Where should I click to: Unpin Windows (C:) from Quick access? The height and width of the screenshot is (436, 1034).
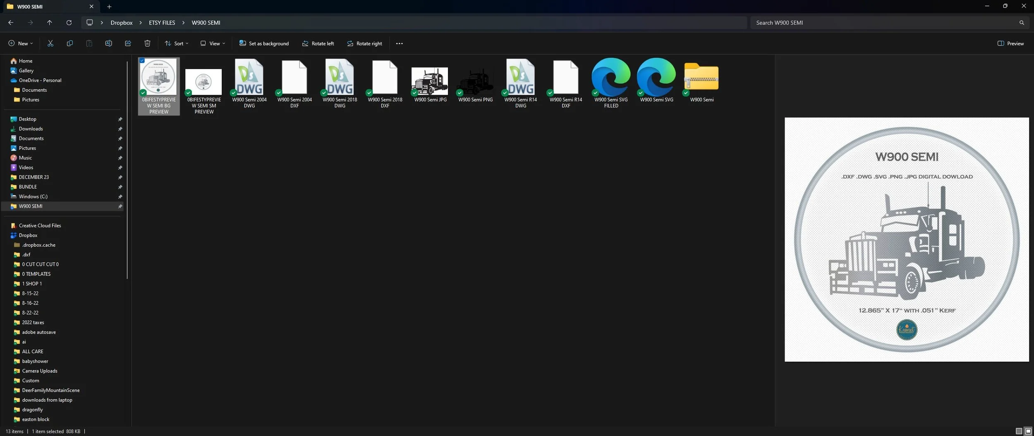(x=120, y=197)
